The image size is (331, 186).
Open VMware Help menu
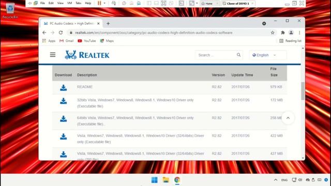[88, 3]
